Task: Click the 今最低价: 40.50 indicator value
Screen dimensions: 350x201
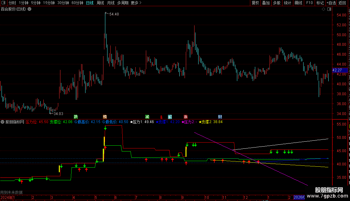Action: pos(115,122)
